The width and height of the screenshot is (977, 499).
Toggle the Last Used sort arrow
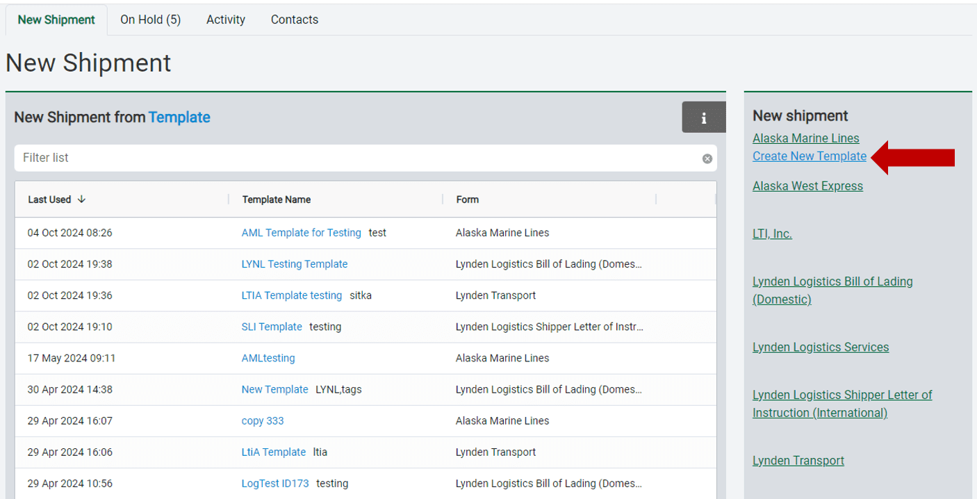click(x=81, y=199)
